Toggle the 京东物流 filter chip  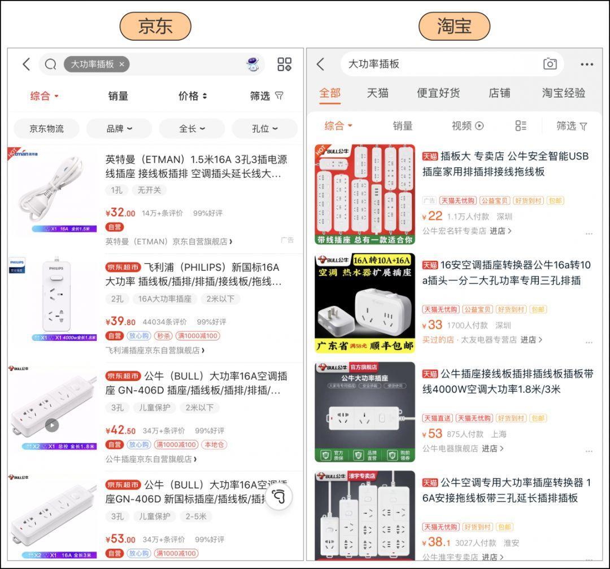[x=47, y=129]
